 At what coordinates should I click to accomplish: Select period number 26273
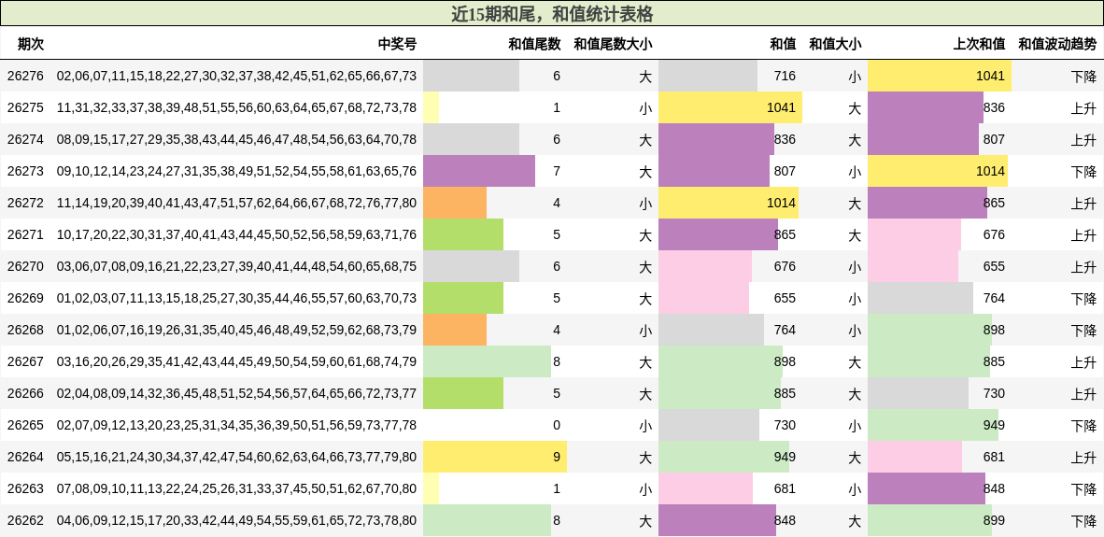coord(25,171)
